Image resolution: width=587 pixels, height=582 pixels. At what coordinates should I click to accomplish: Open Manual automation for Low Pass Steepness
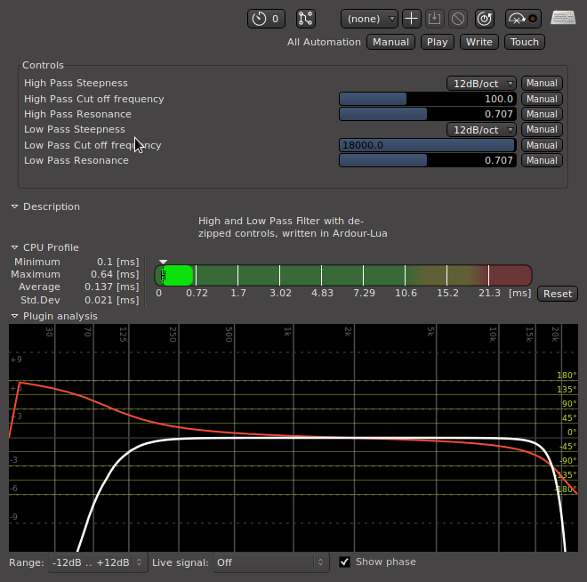(x=542, y=130)
